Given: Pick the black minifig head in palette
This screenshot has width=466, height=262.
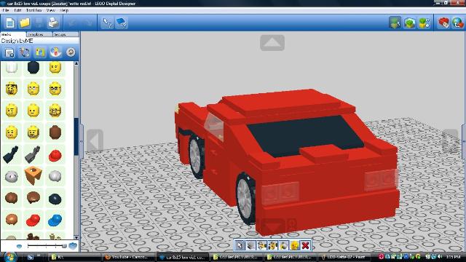Looking at the screenshot, I should coord(33,67).
